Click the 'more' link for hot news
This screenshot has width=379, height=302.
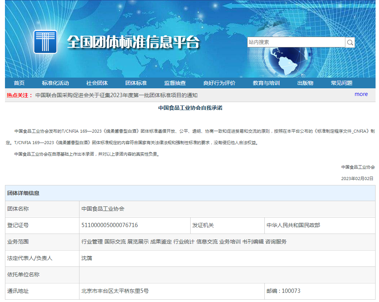tap(361, 94)
